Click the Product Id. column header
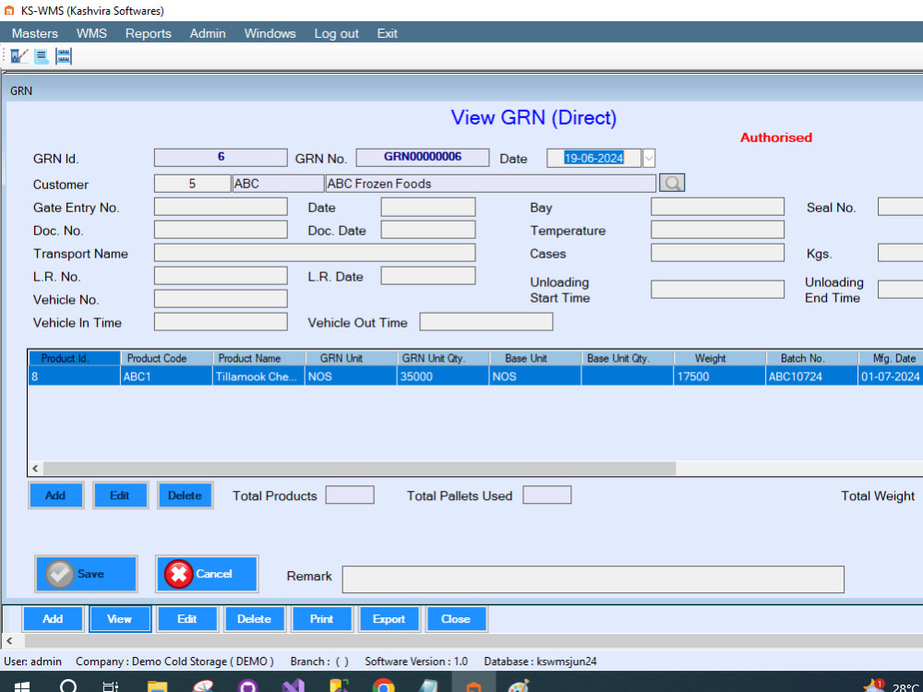The width and height of the screenshot is (923, 692). (x=74, y=358)
